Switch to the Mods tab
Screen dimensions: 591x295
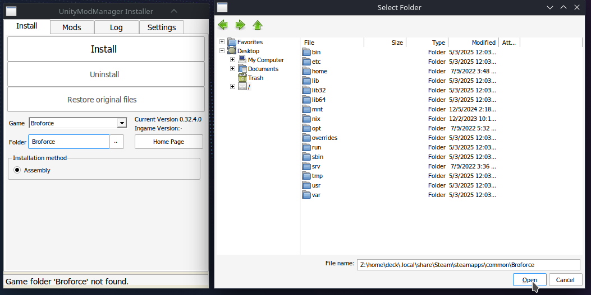(x=72, y=27)
